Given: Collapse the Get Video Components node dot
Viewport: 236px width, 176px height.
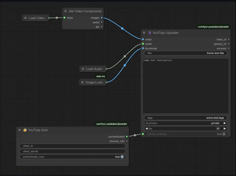Looking at the screenshot, I should click(65, 11).
